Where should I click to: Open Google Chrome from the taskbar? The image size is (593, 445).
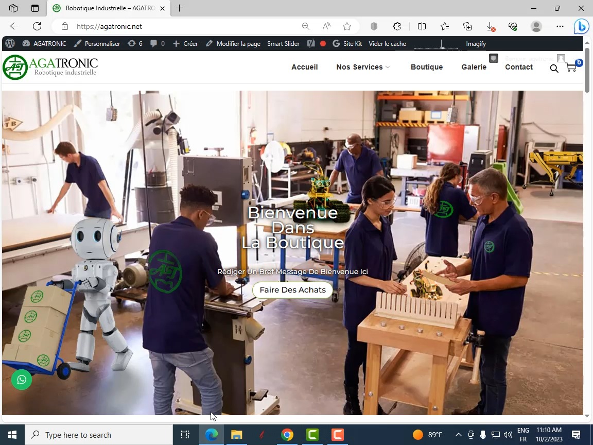pos(287,435)
